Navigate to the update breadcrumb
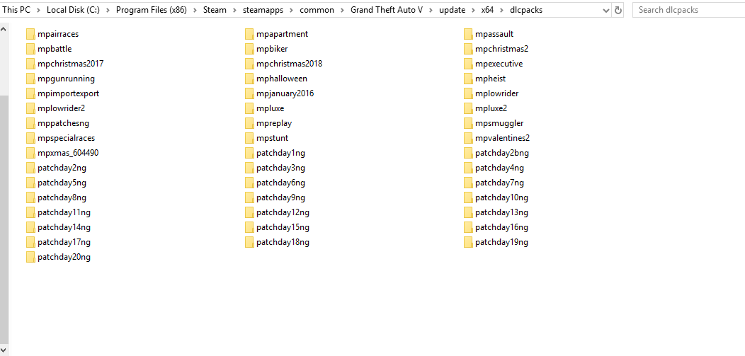Image resolution: width=745 pixels, height=356 pixels. (x=452, y=10)
